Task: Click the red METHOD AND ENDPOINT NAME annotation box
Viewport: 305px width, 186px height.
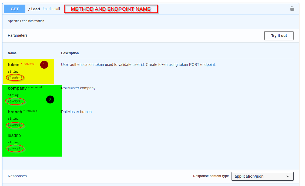Action: 111,9
